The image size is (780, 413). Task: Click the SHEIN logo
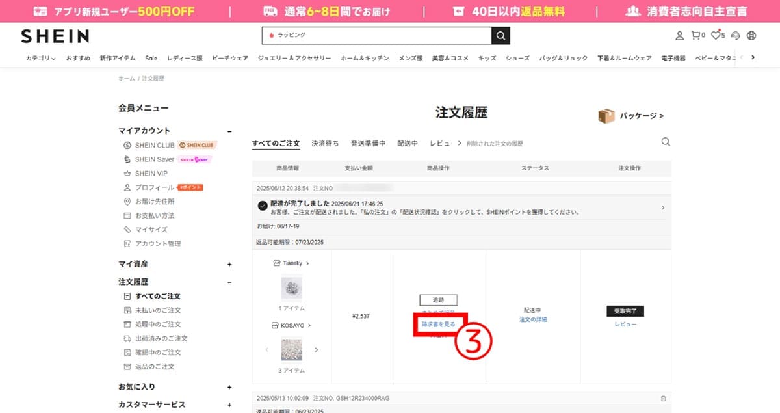[x=55, y=36]
